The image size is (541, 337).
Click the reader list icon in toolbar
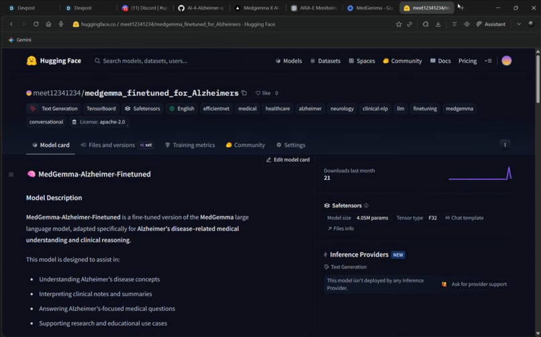[x=454, y=24]
